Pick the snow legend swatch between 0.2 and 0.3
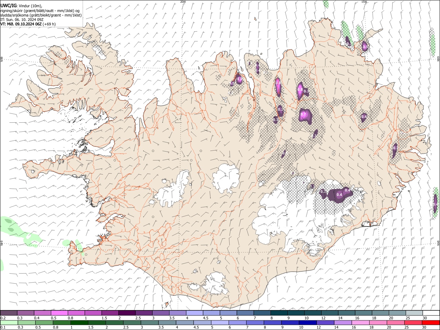Viewport: 440px width, 330px height. 9,313
